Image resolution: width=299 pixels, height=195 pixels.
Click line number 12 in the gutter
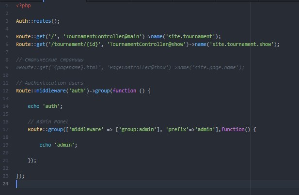coord(6,91)
